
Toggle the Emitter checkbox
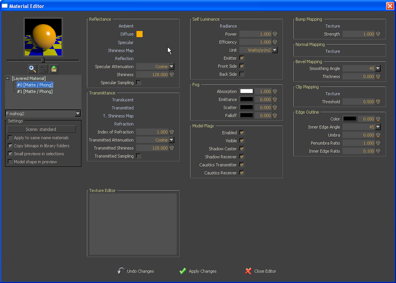click(242, 58)
